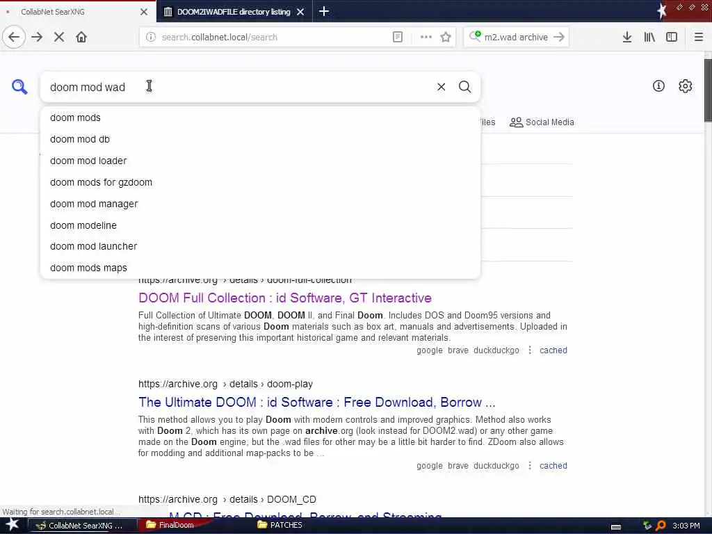Choose suggestion 'doom modeline'
The width and height of the screenshot is (712, 534).
[x=260, y=225]
